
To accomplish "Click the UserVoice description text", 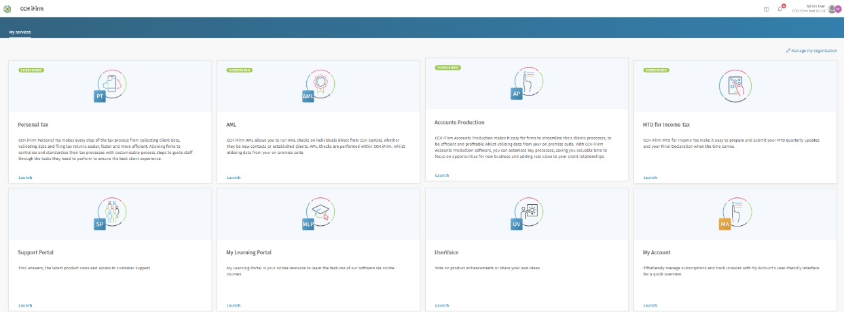I will pos(488,268).
